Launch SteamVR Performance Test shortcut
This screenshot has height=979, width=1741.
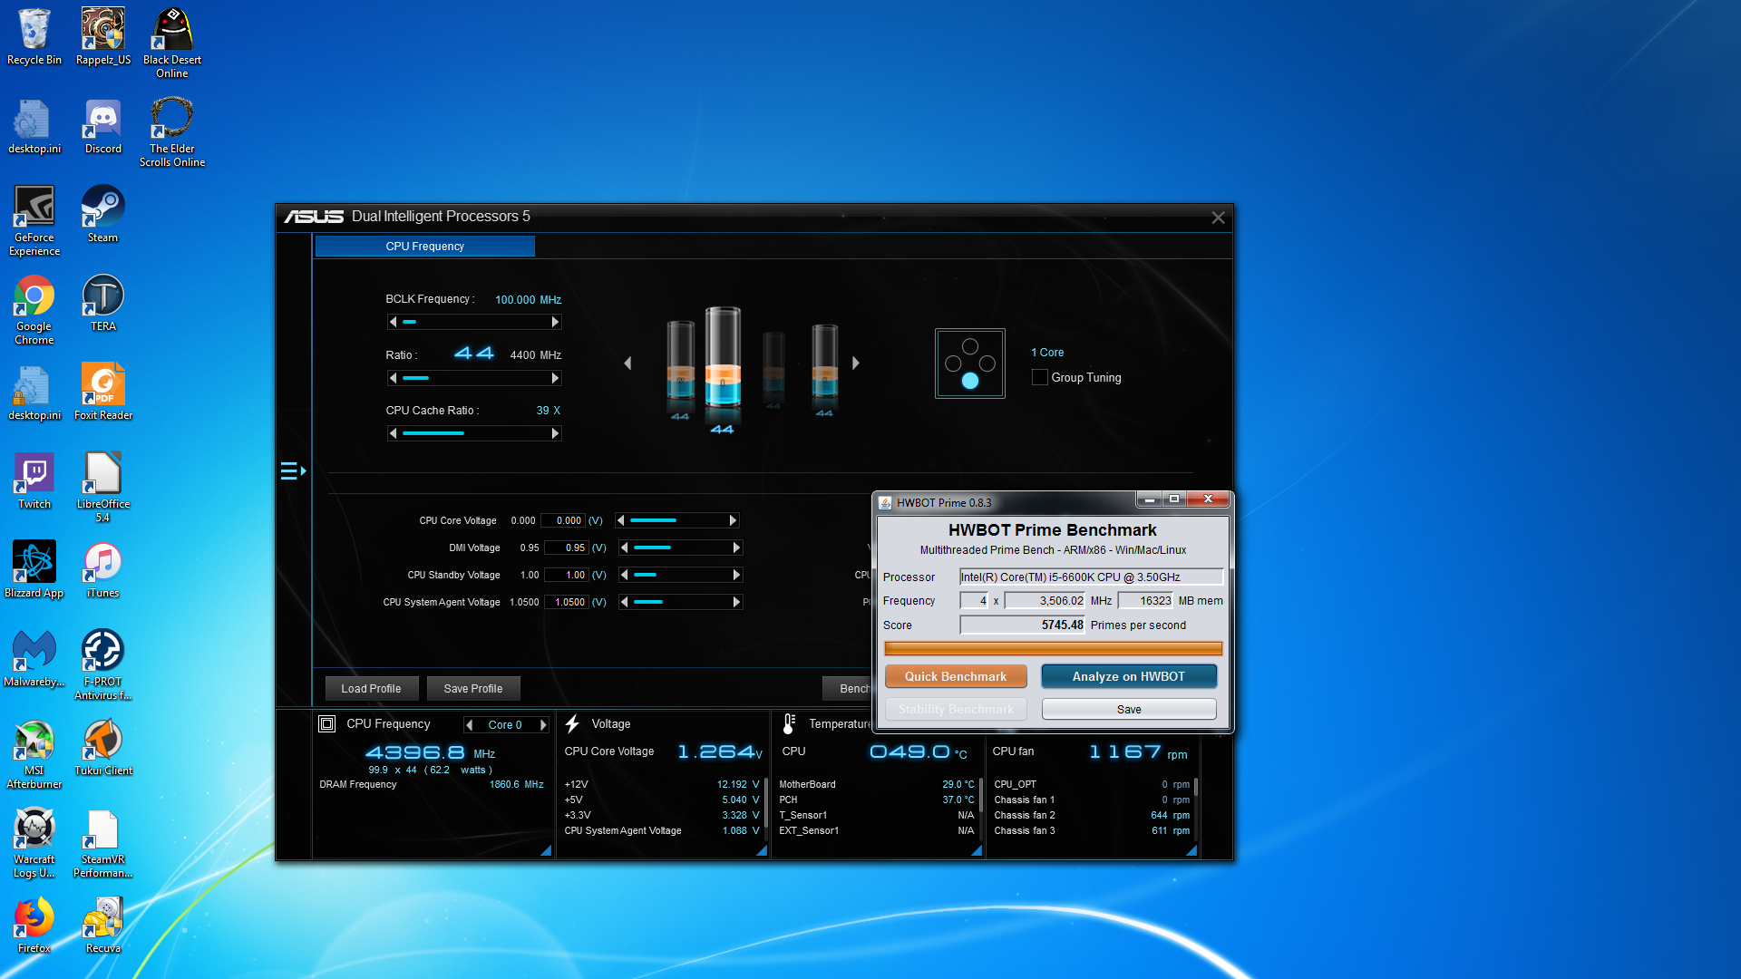(x=103, y=842)
